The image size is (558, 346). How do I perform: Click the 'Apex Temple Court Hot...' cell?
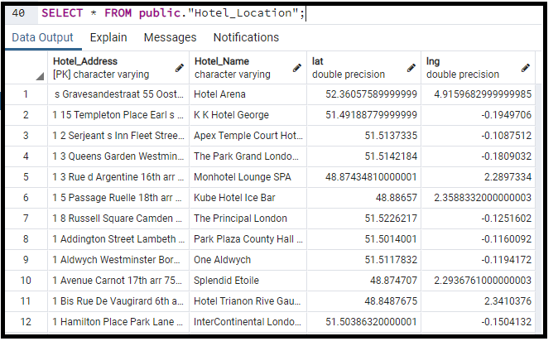[x=248, y=136]
